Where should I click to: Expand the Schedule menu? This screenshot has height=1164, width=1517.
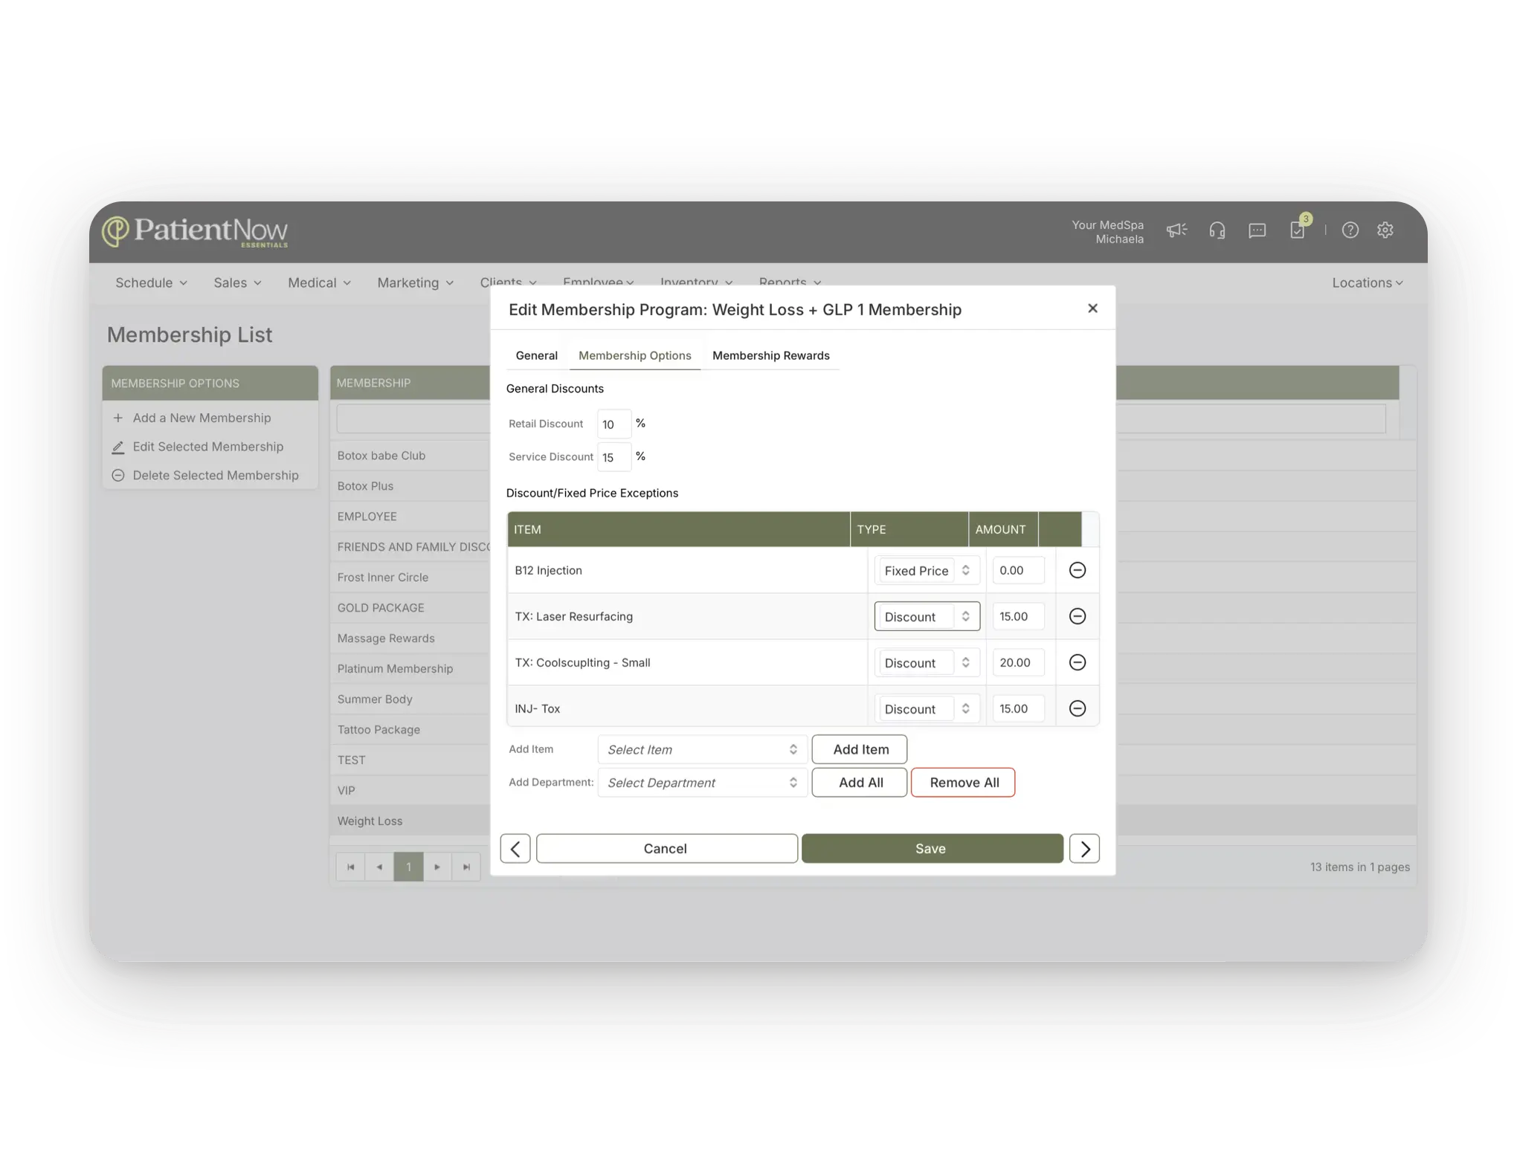pos(151,282)
